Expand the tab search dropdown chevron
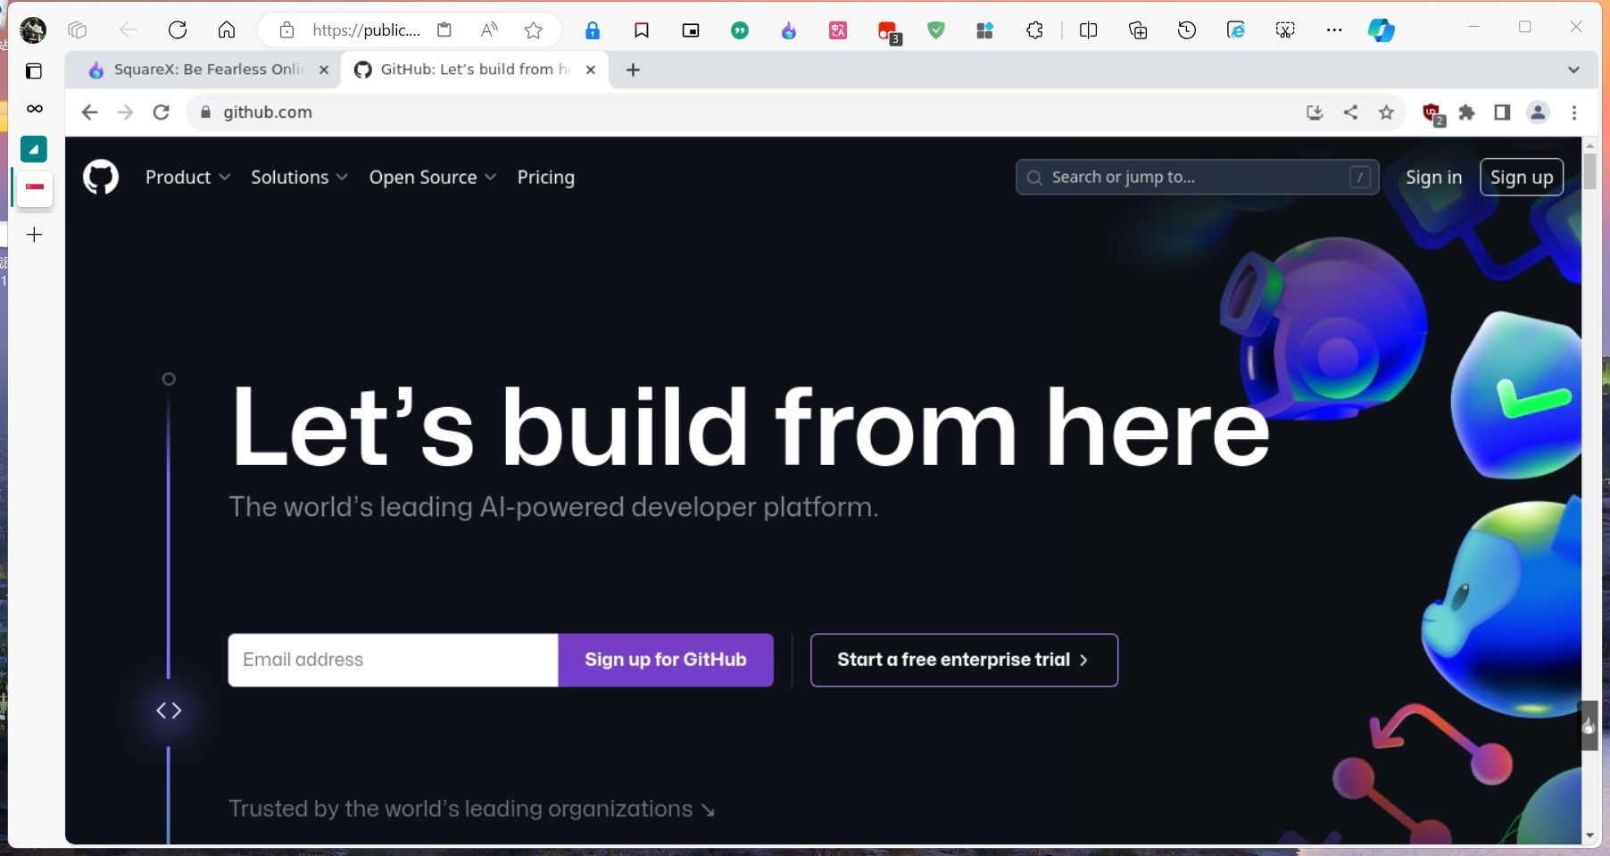The width and height of the screenshot is (1610, 856). pyautogui.click(x=1573, y=70)
